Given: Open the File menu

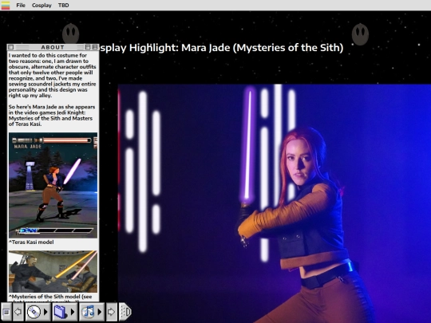Looking at the screenshot, I should pyautogui.click(x=21, y=6).
